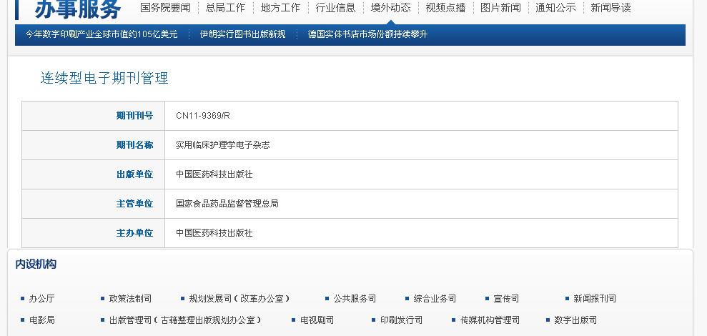Viewport: 707px width, 336px height.
Task: Open the 电影局 department link
Action: pyautogui.click(x=41, y=320)
